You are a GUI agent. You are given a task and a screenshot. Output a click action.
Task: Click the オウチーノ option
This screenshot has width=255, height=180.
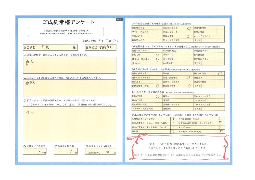(x=168, y=55)
